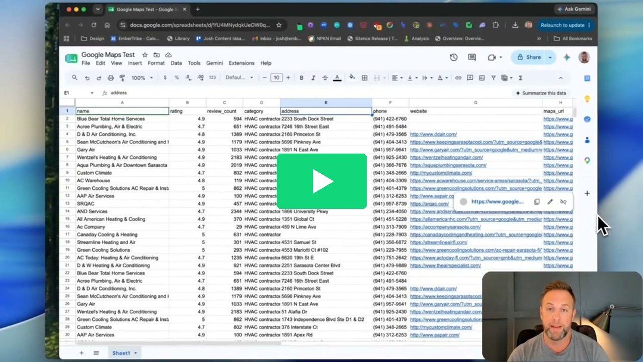Expand the Share options arrow
Screen dimensions: 643x362
tap(550, 57)
